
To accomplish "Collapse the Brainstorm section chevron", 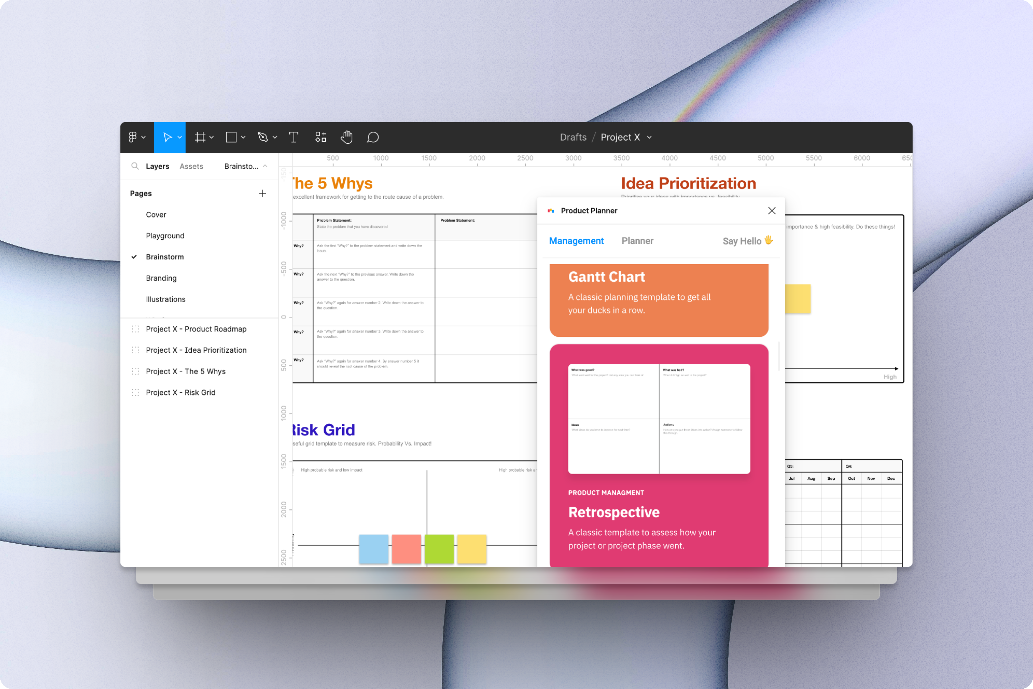I will coord(265,166).
